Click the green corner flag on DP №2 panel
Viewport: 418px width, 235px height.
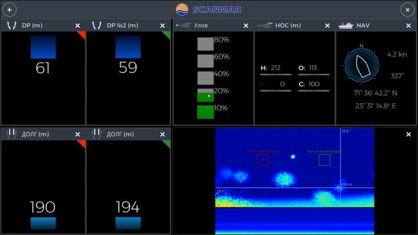167,35
